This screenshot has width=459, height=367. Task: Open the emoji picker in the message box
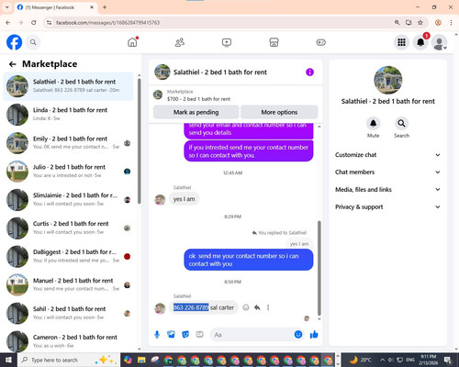(x=298, y=334)
